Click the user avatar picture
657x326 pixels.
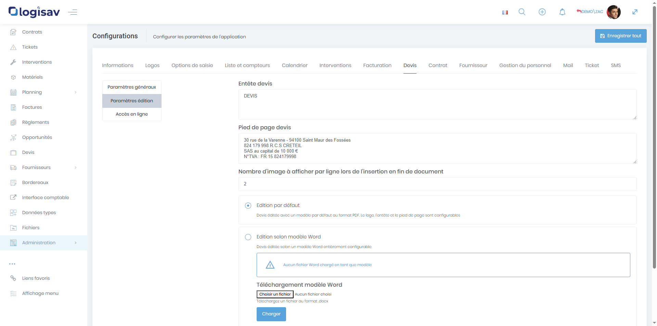(x=614, y=12)
